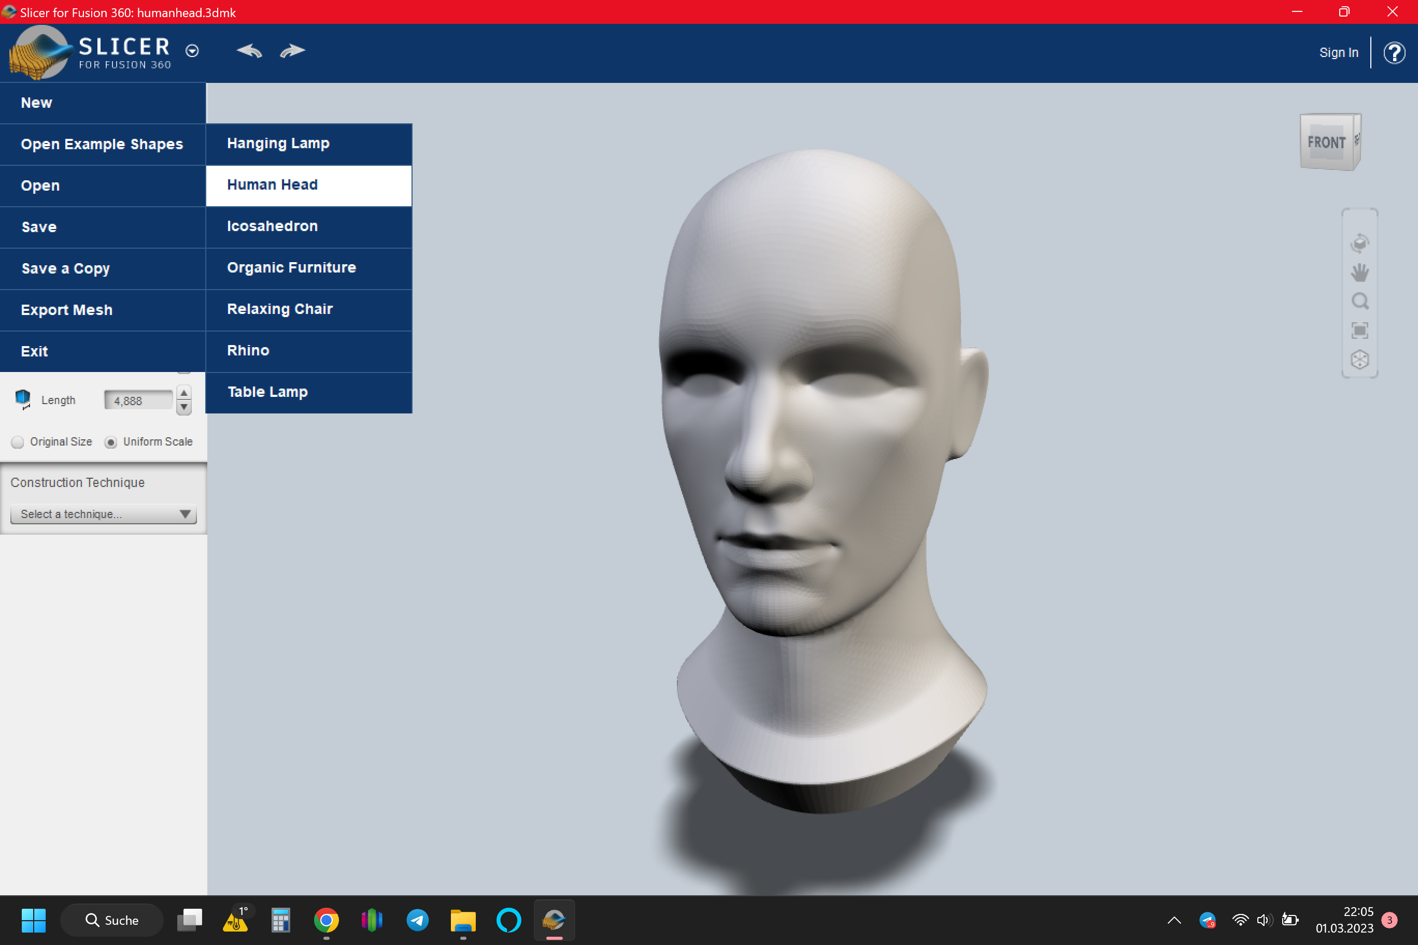Open the Help question mark icon
Image resolution: width=1418 pixels, height=945 pixels.
1394,53
